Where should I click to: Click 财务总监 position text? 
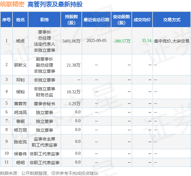click(45, 95)
